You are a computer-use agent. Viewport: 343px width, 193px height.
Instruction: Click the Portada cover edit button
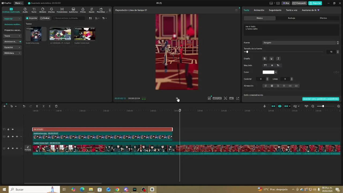28,148
